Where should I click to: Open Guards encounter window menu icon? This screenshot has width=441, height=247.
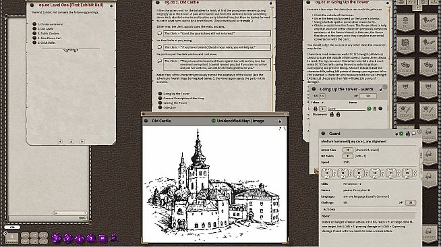click(x=314, y=89)
